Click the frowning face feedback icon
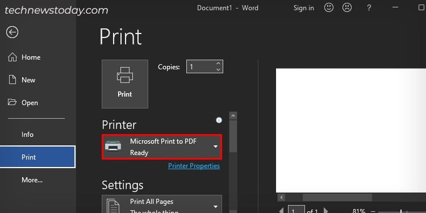 click(x=347, y=8)
